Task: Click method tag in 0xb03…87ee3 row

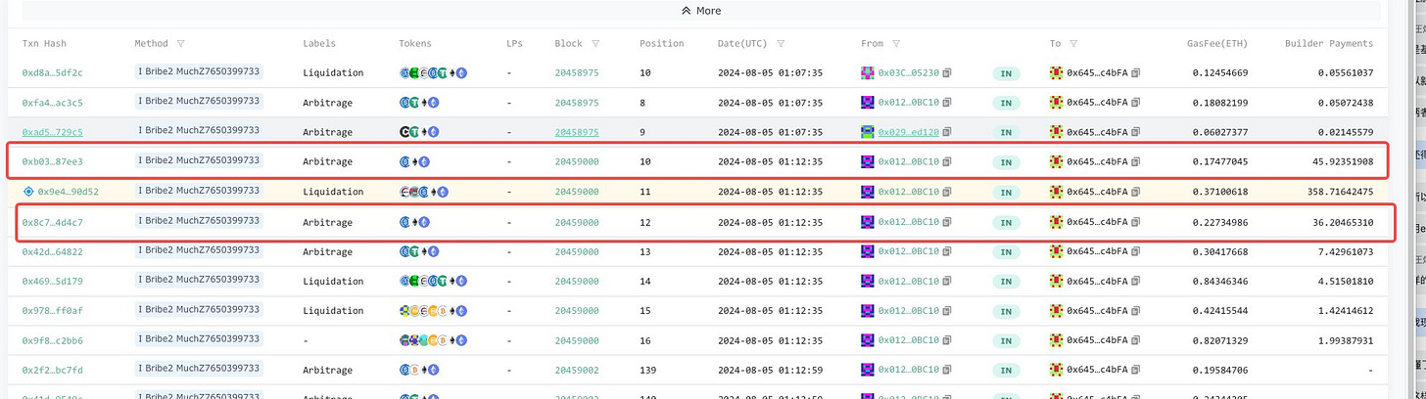Action: [x=199, y=160]
